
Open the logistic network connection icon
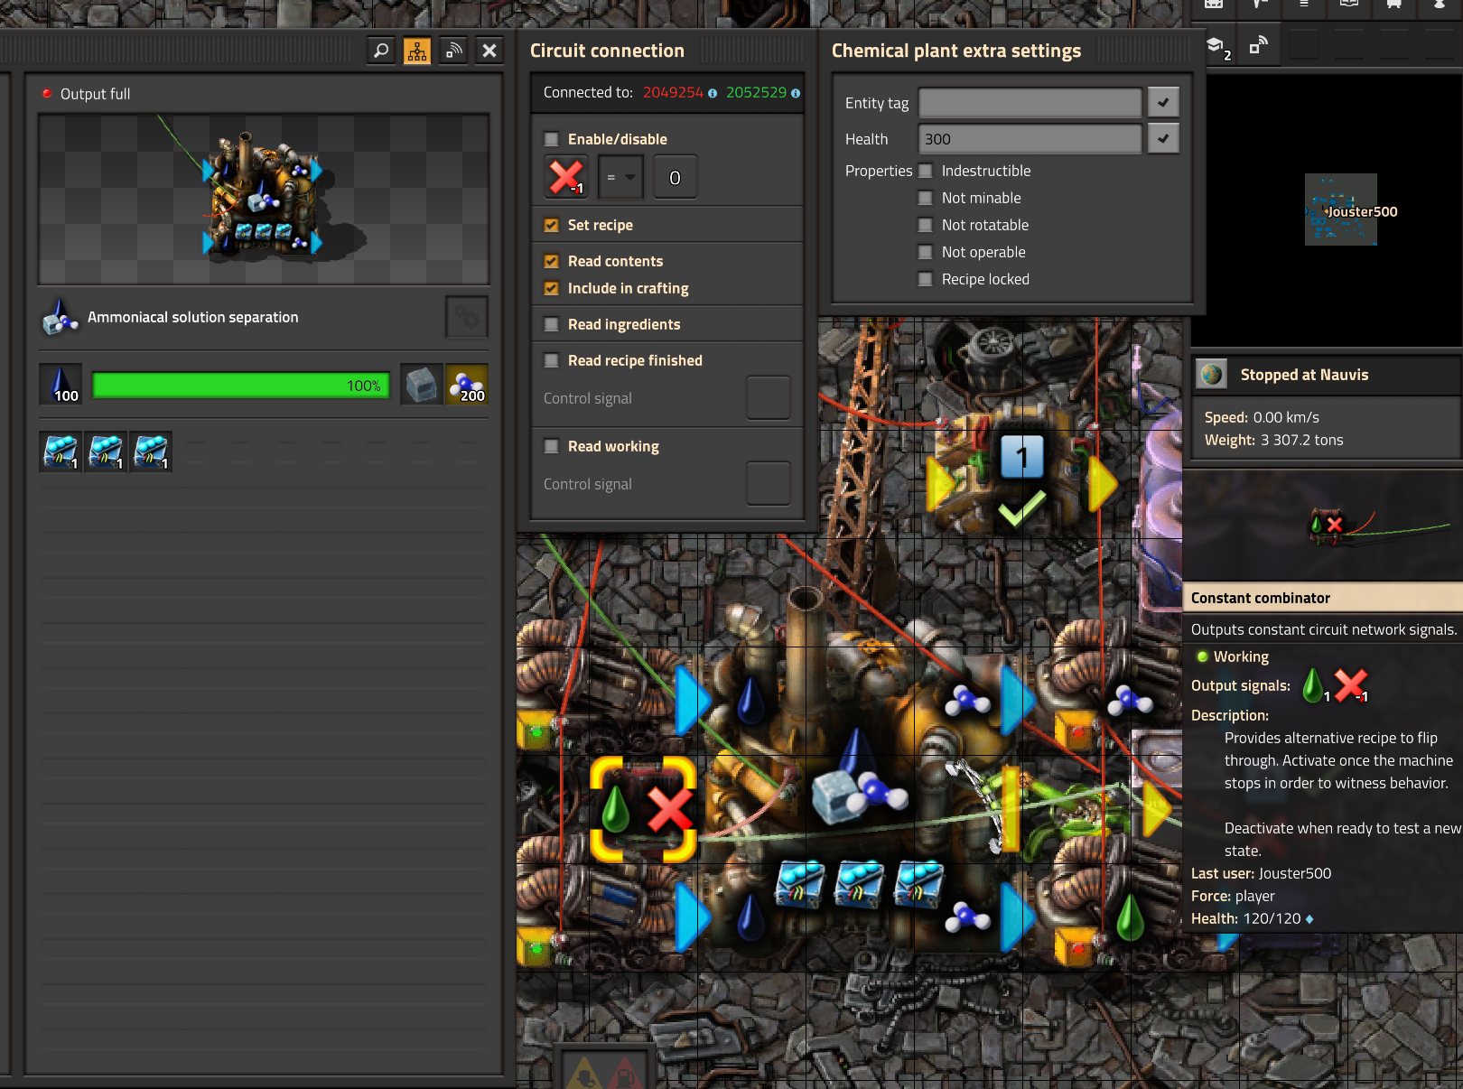[x=453, y=51]
